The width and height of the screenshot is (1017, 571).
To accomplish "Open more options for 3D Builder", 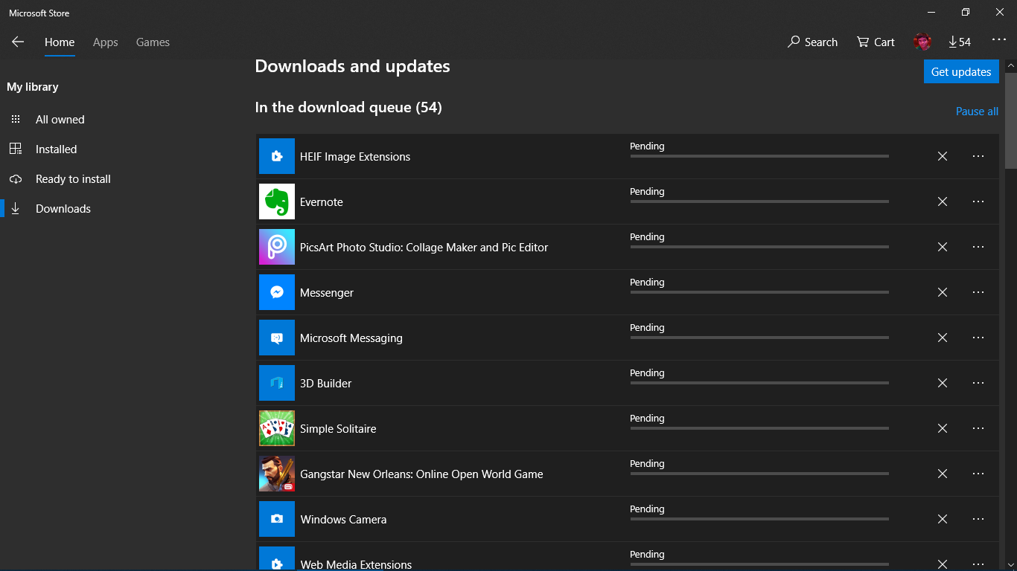I will (x=978, y=383).
